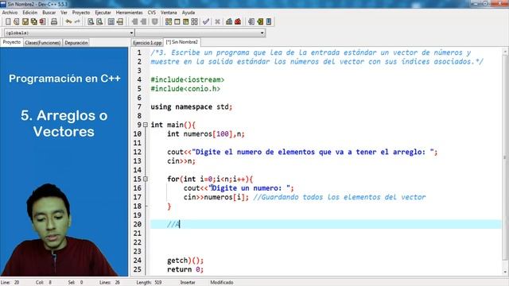Click the Debug checkmark icon
Screen dimensions: 509x286
click(206, 21)
